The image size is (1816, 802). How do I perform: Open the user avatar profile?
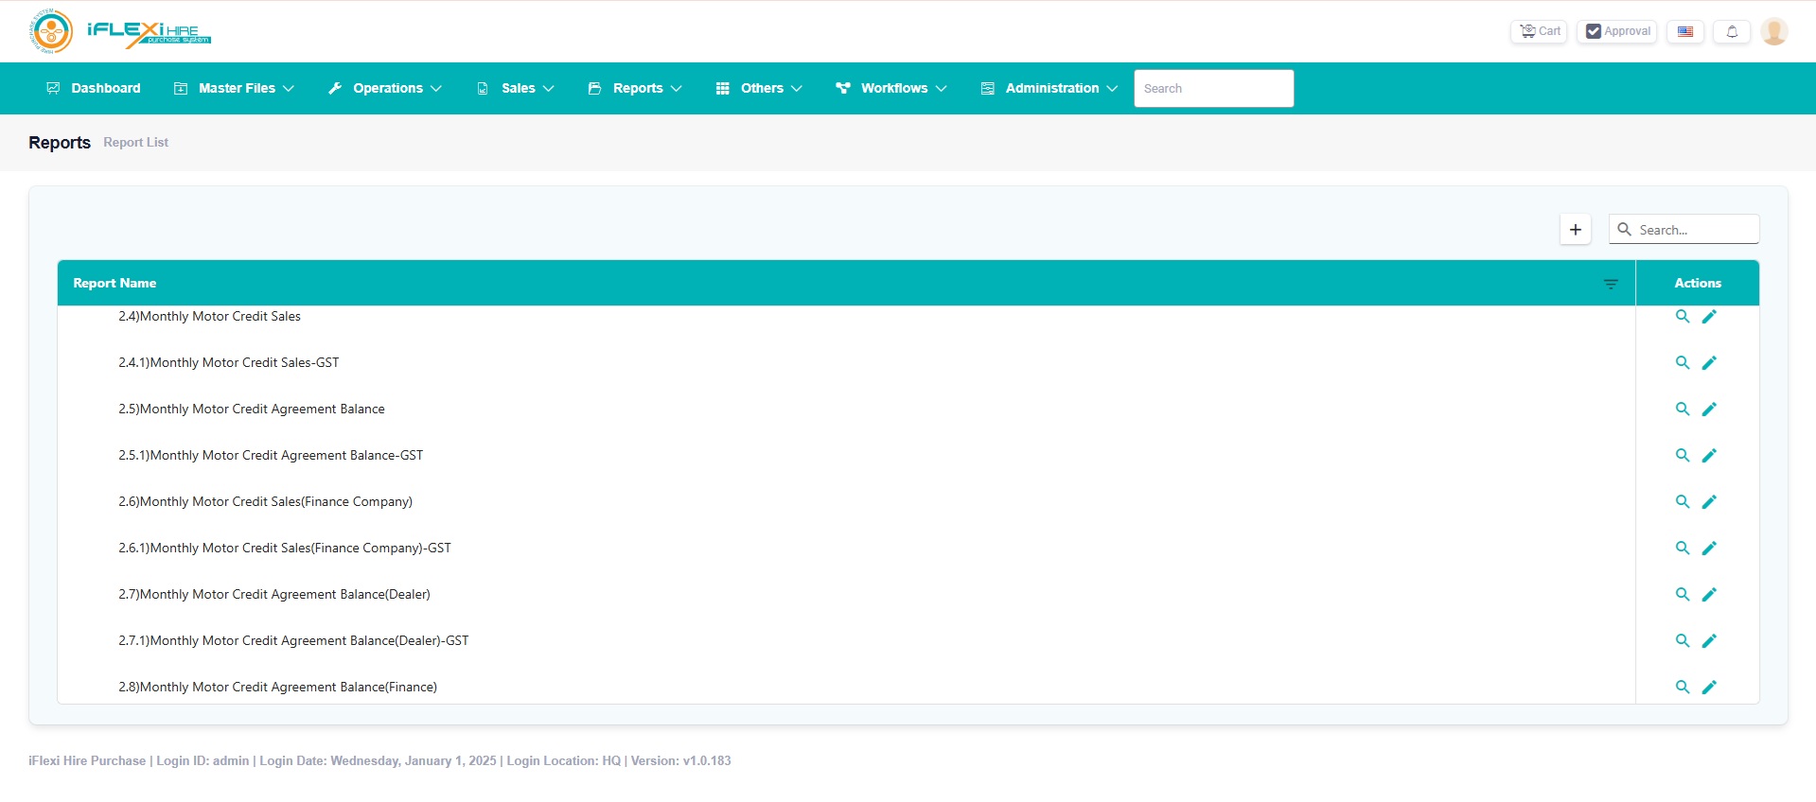(1774, 31)
